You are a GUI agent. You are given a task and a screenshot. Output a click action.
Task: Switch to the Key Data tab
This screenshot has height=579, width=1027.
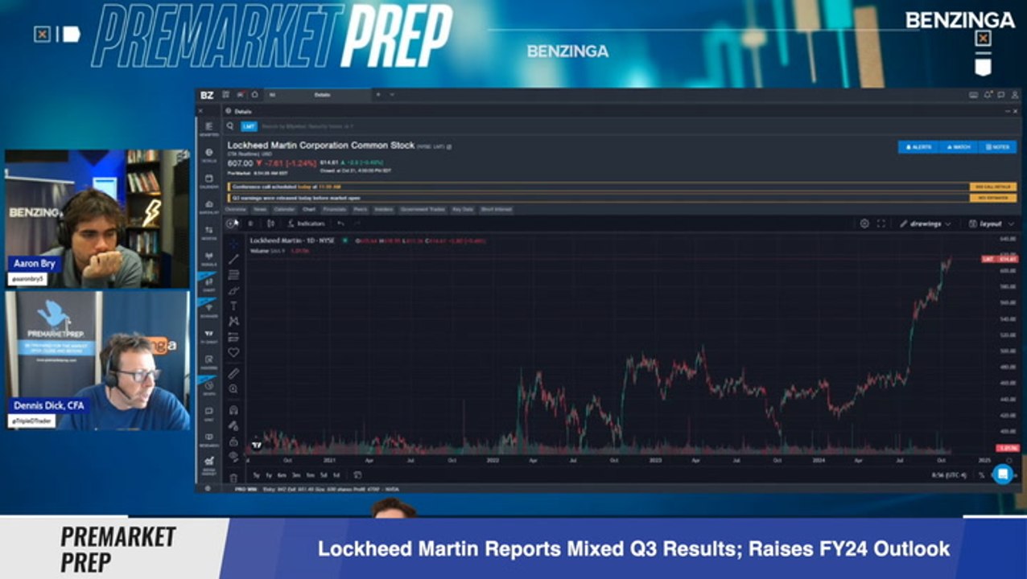tap(463, 209)
